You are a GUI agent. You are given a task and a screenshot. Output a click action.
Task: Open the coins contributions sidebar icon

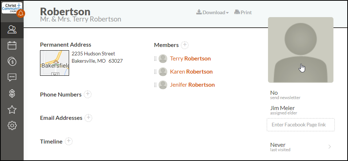pyautogui.click(x=12, y=61)
